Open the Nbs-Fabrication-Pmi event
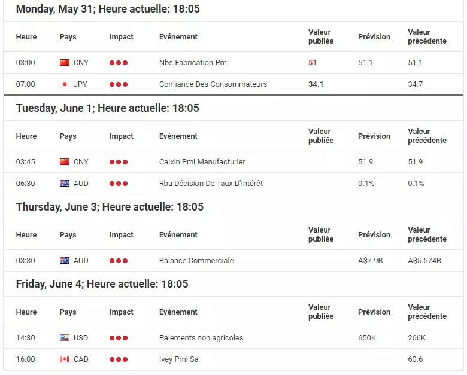This screenshot has height=375, width=467. [194, 62]
